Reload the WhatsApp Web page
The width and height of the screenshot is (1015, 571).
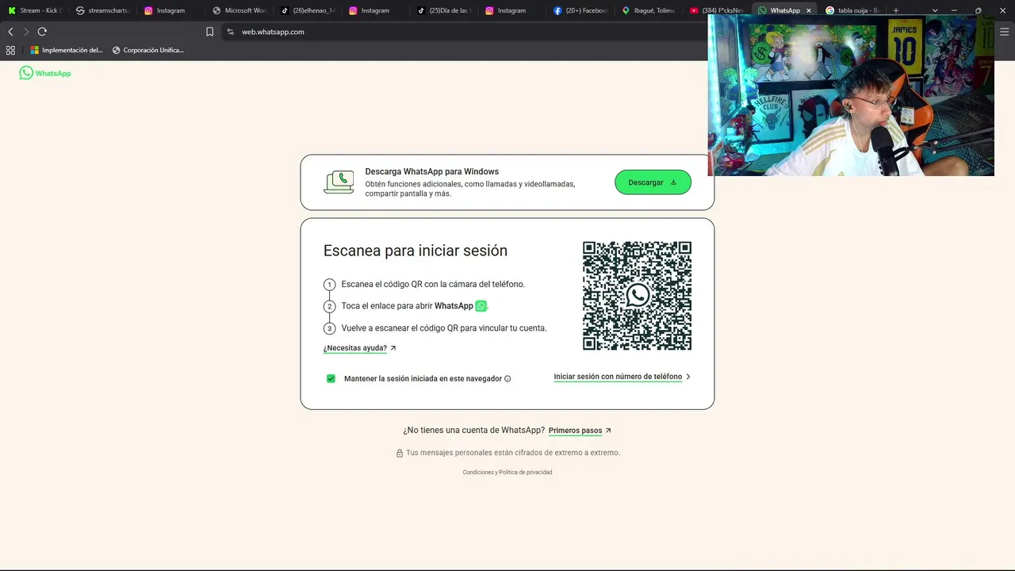42,32
